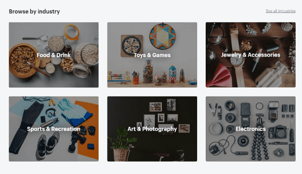Click the Browse by industry heading
Viewport: 302px width, 174px height.
35,12
